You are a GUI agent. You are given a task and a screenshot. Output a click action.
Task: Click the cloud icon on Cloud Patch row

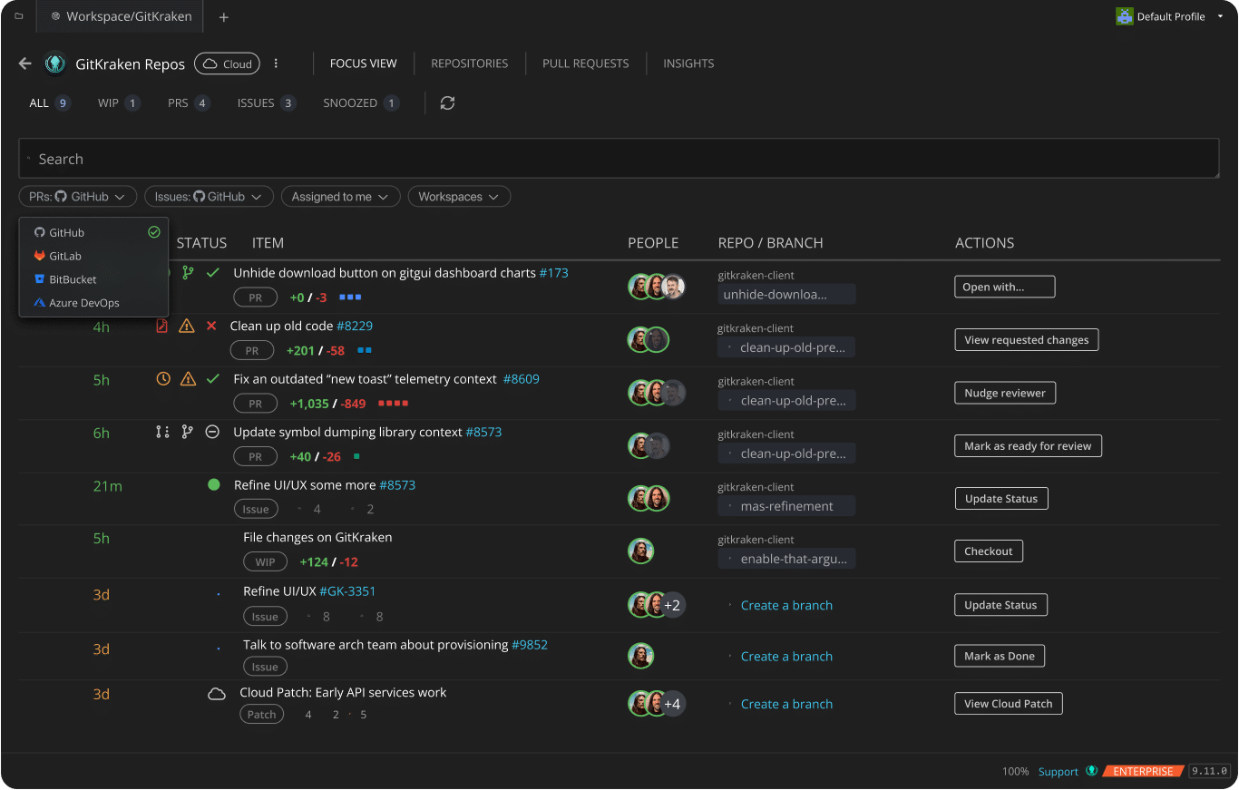[217, 694]
